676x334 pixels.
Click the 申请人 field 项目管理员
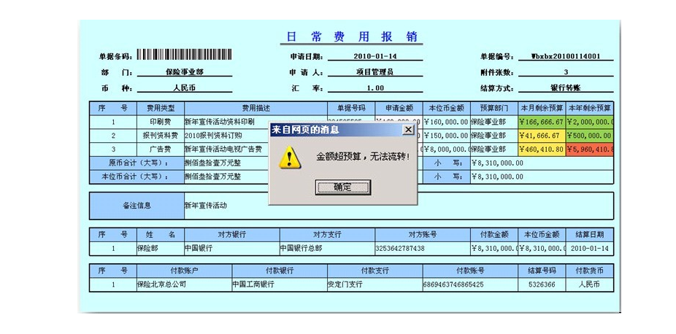pos(375,72)
